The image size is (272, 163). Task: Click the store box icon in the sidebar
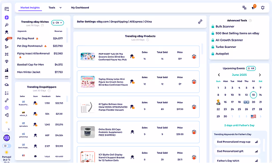pyautogui.click(x=7, y=78)
